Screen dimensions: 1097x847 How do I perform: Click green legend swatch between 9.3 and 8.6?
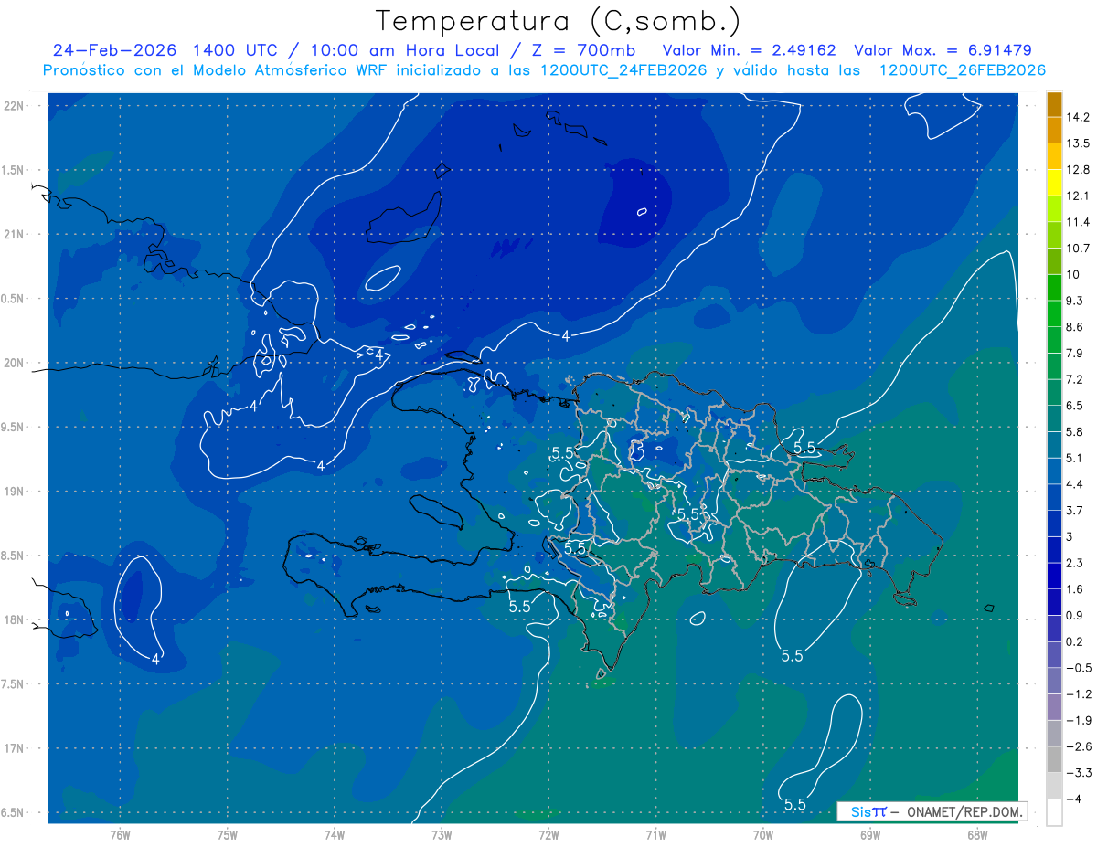pos(1054,313)
